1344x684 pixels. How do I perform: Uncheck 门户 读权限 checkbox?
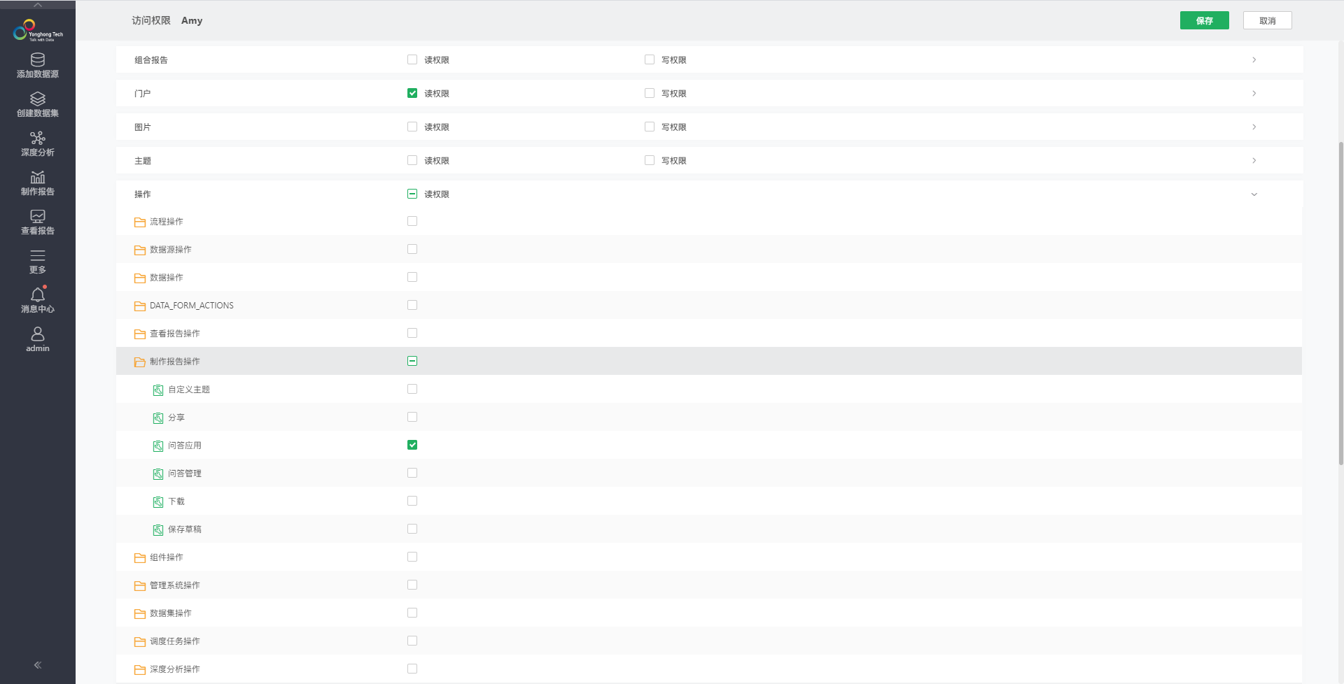pos(412,93)
